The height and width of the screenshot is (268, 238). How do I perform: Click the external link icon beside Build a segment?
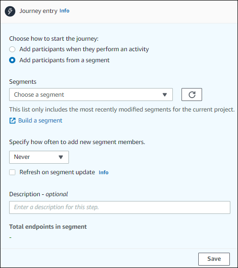[x=12, y=121]
